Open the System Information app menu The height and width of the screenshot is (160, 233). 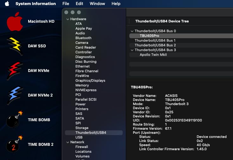pyautogui.click(x=36, y=3)
